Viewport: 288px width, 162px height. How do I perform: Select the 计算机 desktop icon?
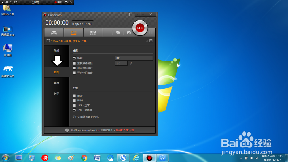[x=7, y=50]
